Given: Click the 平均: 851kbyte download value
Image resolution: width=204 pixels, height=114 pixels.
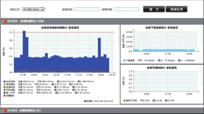Looking at the screenshot, I should pyautogui.click(x=146, y=60).
